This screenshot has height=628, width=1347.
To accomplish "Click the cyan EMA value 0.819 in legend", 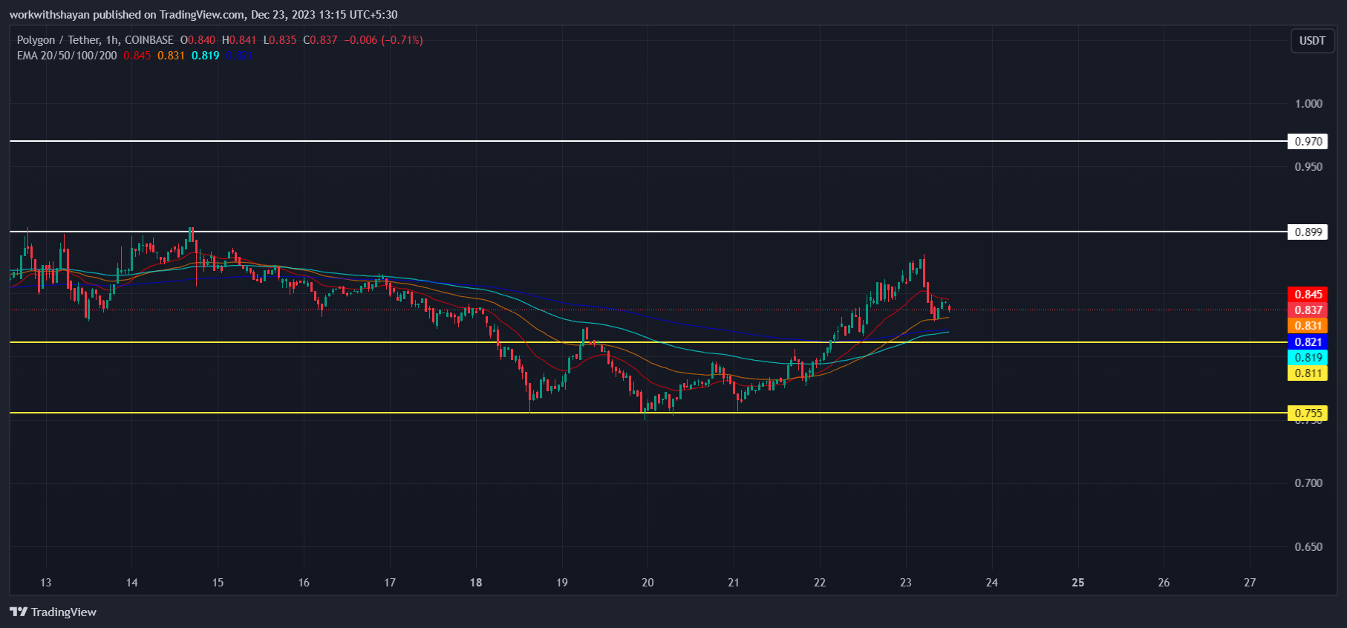I will click(205, 56).
